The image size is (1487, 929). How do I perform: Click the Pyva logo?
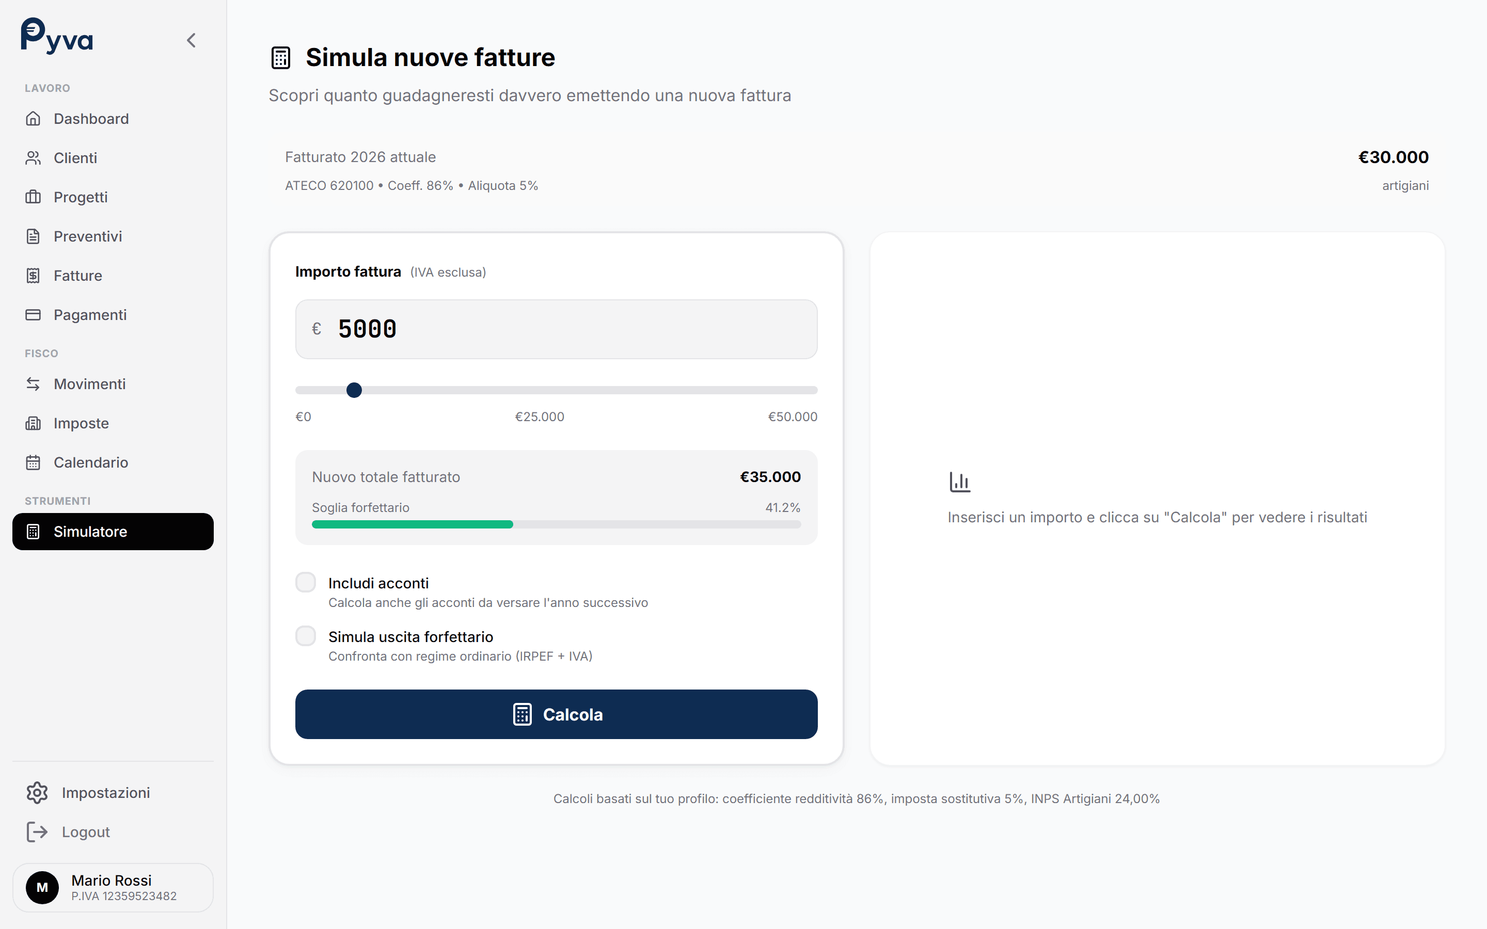pos(56,37)
